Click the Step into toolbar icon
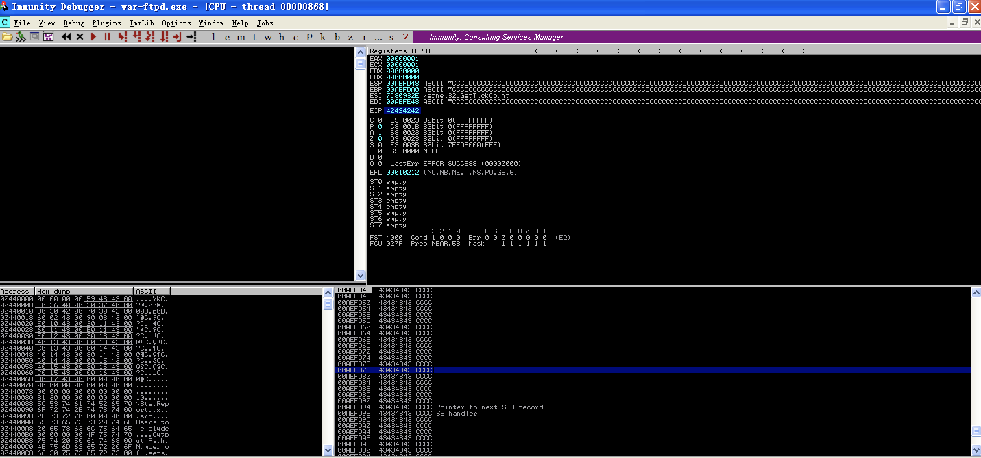Viewport: 981px width, 458px height. coord(123,37)
